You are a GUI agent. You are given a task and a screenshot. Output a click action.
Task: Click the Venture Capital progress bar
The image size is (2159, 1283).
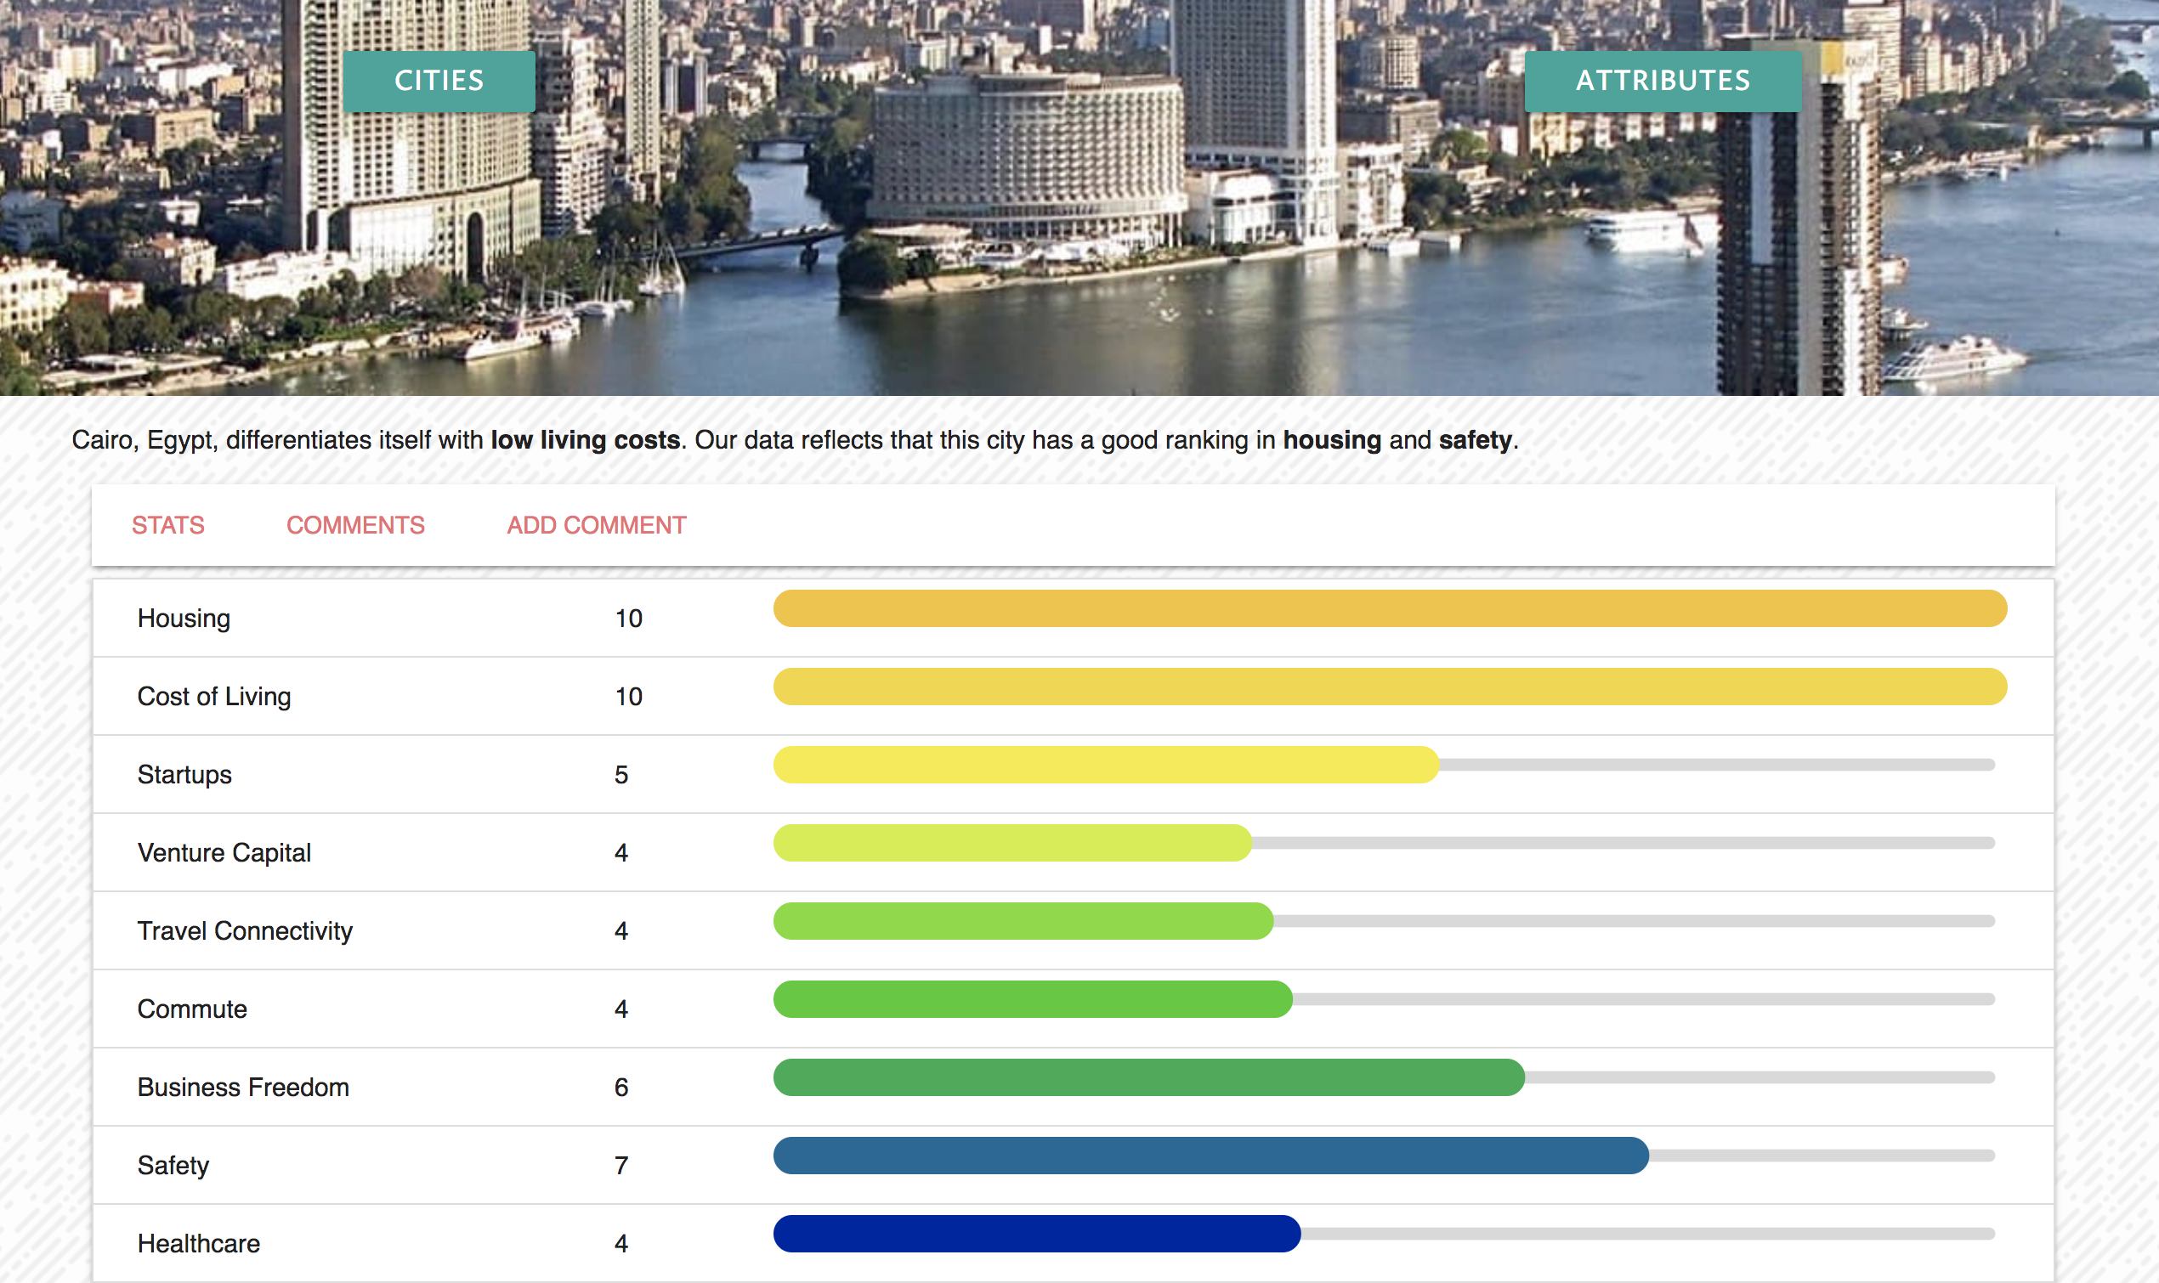tap(1011, 843)
